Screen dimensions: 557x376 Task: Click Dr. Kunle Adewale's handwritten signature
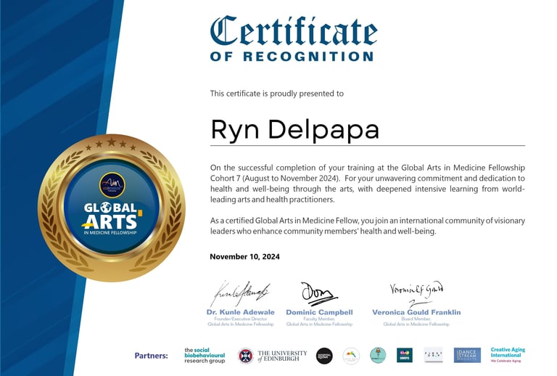coord(241,293)
